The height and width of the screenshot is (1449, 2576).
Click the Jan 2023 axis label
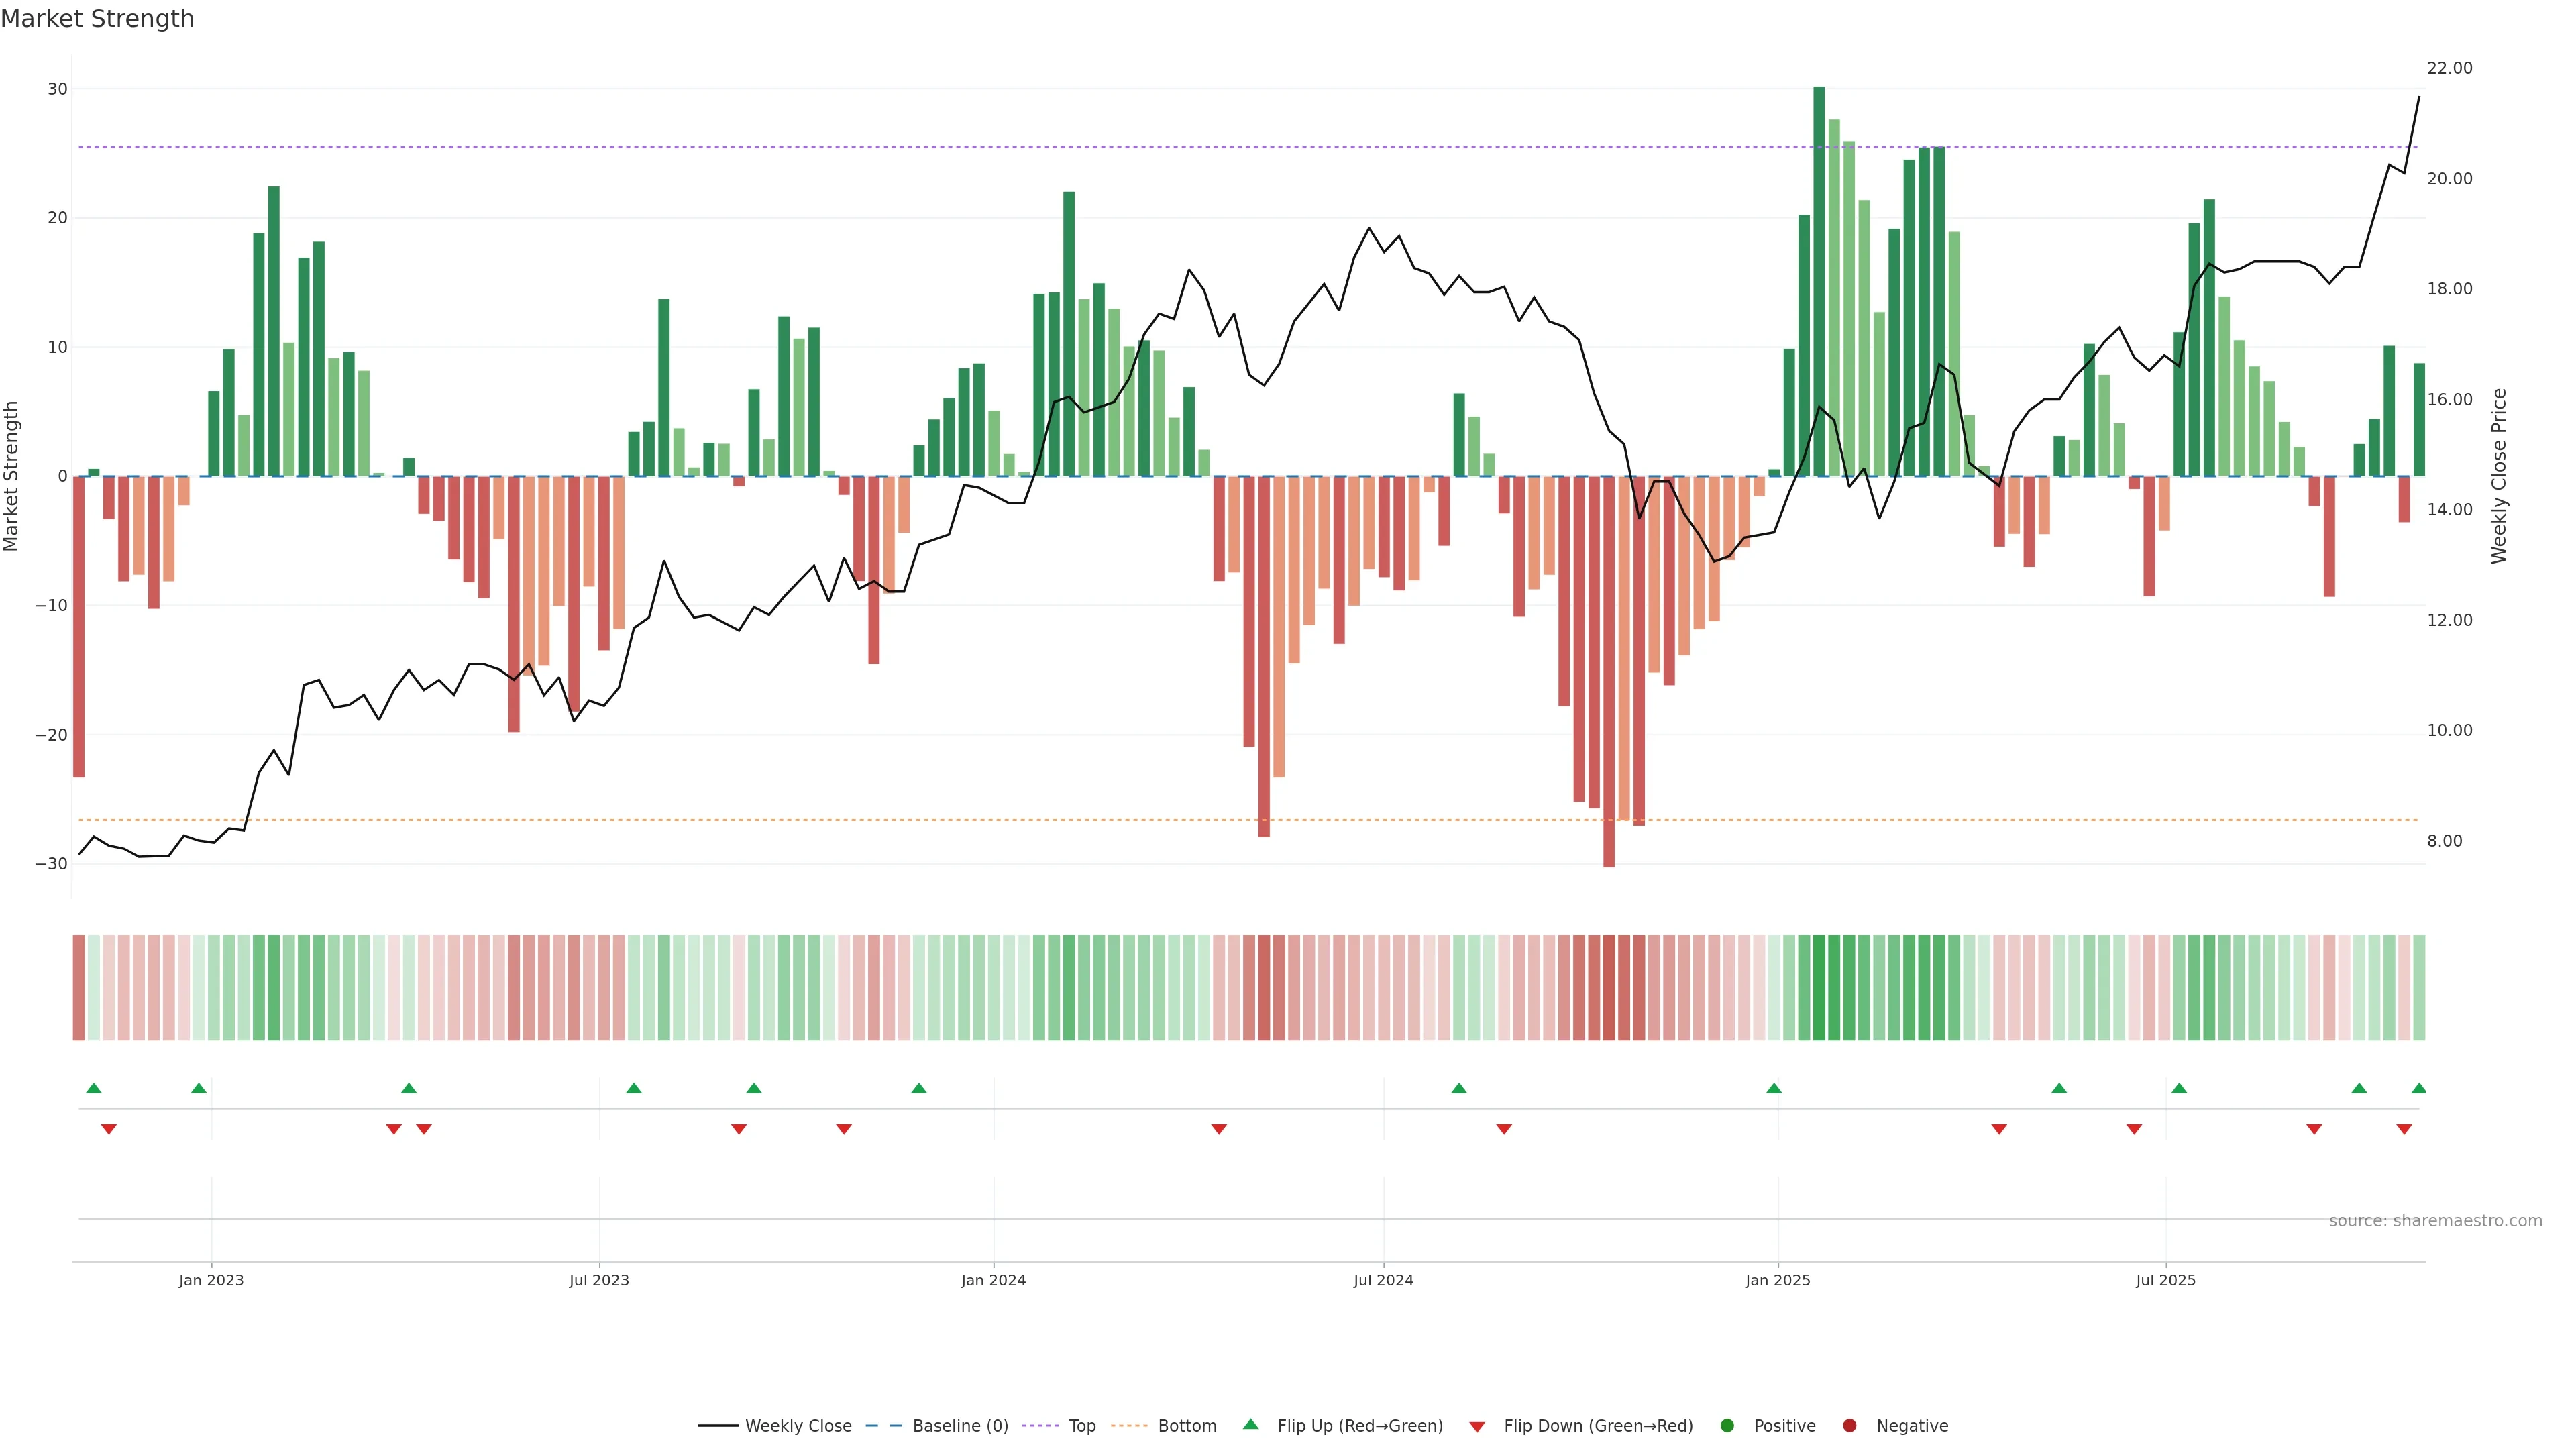[x=211, y=1280]
